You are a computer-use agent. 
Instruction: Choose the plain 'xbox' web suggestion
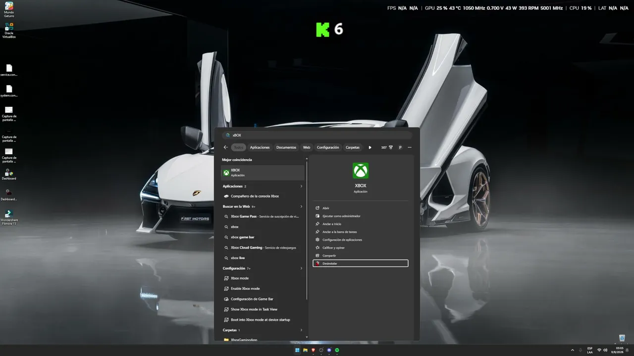coord(263,227)
